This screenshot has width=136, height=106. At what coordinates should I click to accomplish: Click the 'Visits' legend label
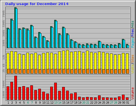click(x=133, y=69)
